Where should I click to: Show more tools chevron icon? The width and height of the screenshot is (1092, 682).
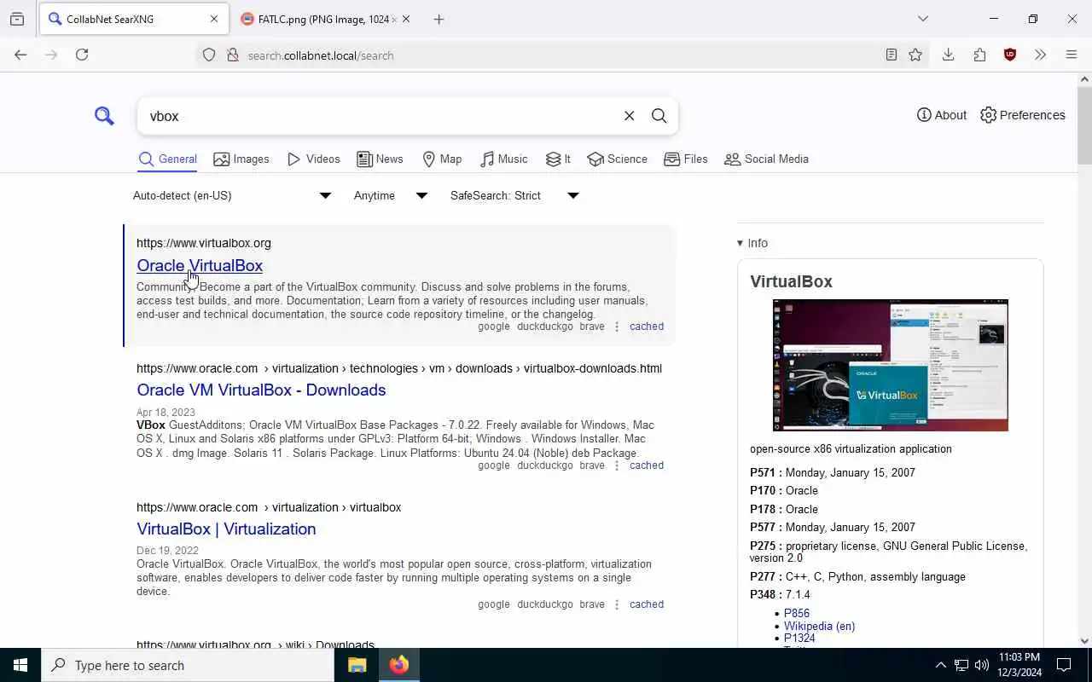(x=1040, y=55)
